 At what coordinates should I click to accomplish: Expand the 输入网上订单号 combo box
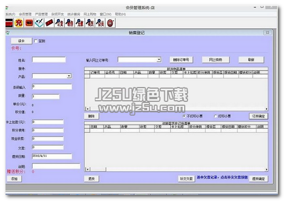click(x=159, y=59)
